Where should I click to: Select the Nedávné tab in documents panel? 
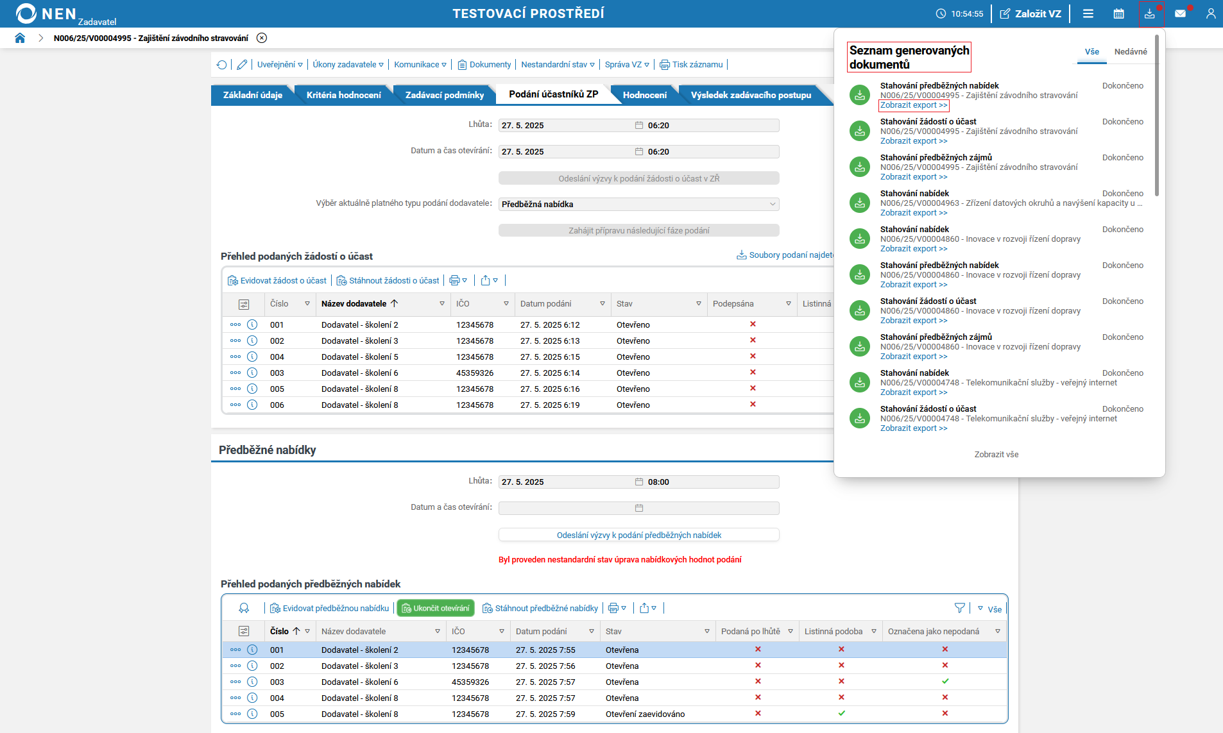coord(1130,52)
